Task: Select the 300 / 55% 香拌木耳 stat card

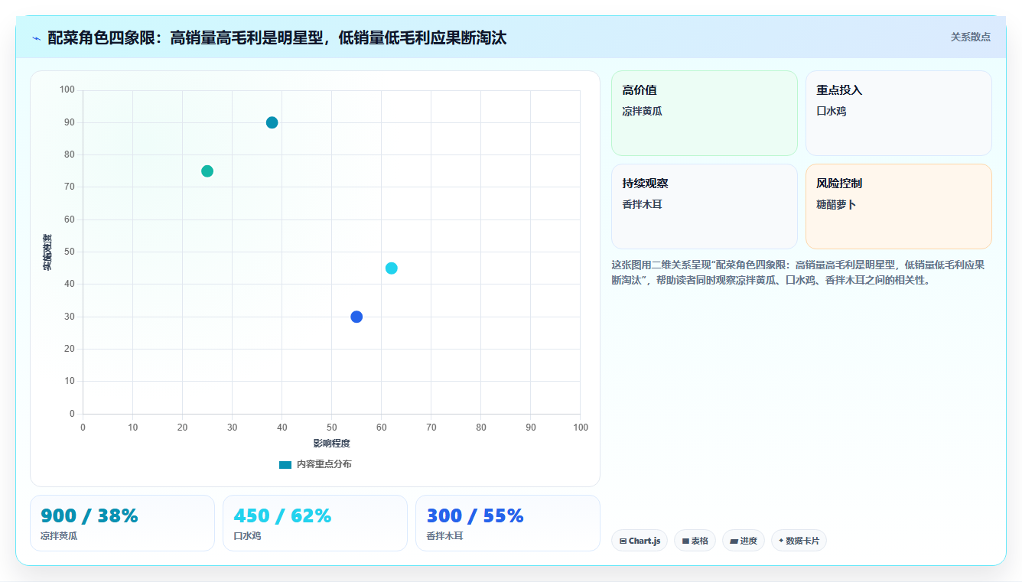Action: pyautogui.click(x=508, y=523)
